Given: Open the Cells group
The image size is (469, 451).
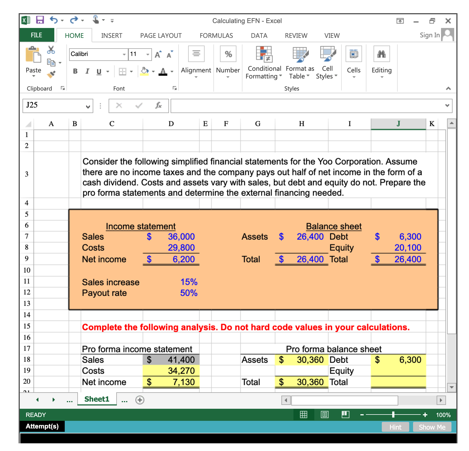Looking at the screenshot, I should click(x=354, y=54).
